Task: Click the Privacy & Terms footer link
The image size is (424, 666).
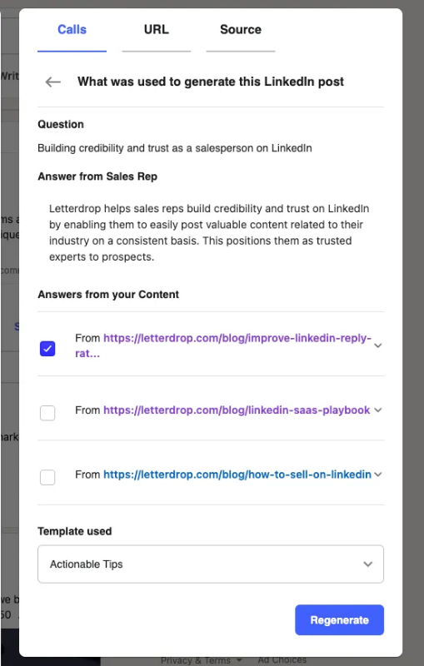Action: pos(196,660)
